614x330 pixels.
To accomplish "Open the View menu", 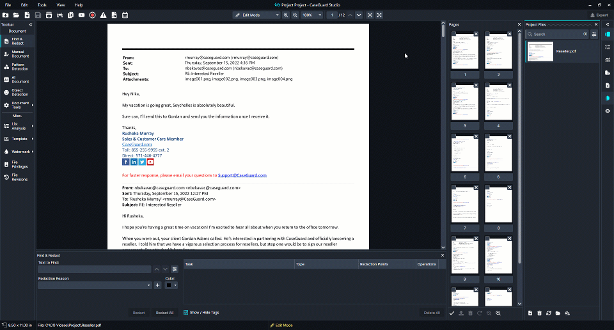I will [x=61, y=5].
